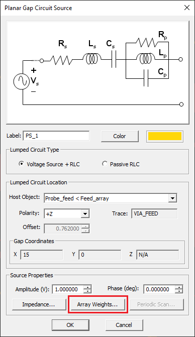Open the Color picker button
195x337 pixels.
pyautogui.click(x=120, y=136)
